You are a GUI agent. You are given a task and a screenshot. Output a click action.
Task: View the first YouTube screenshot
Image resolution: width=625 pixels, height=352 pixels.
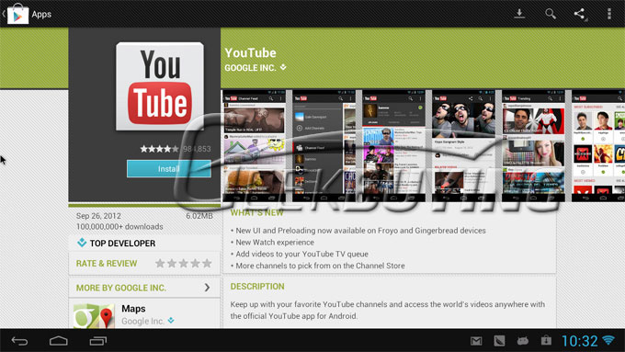click(x=254, y=146)
